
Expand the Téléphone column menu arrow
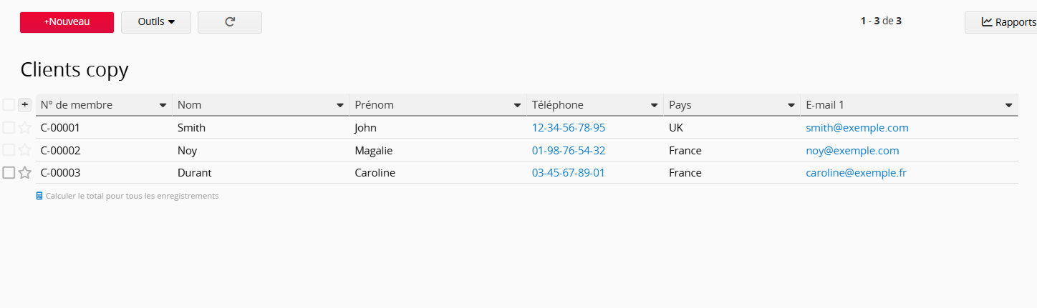click(x=654, y=105)
